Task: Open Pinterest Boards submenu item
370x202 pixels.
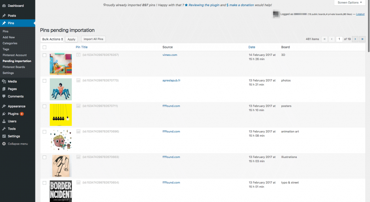Action: tap(14, 67)
